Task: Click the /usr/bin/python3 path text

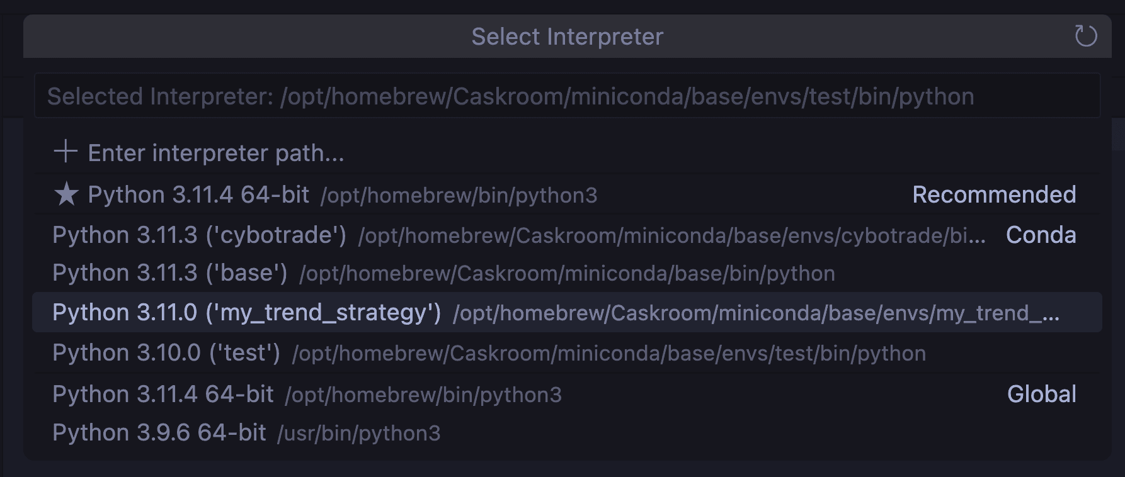Action: [359, 434]
